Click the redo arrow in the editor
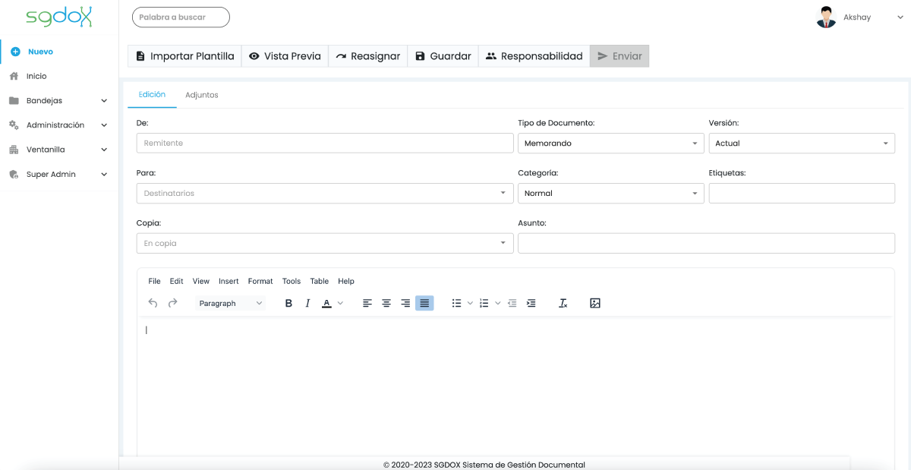The width and height of the screenshot is (911, 470). [x=172, y=303]
